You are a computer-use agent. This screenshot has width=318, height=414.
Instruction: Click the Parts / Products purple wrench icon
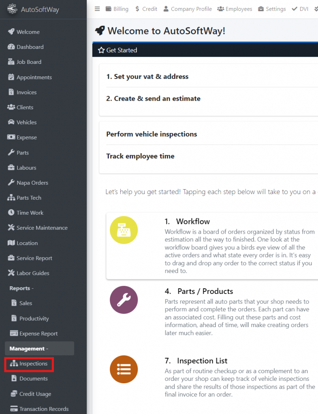pyautogui.click(x=124, y=300)
